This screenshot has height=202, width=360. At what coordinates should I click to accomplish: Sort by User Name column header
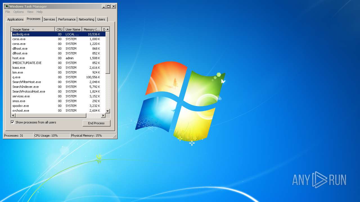pos(73,29)
